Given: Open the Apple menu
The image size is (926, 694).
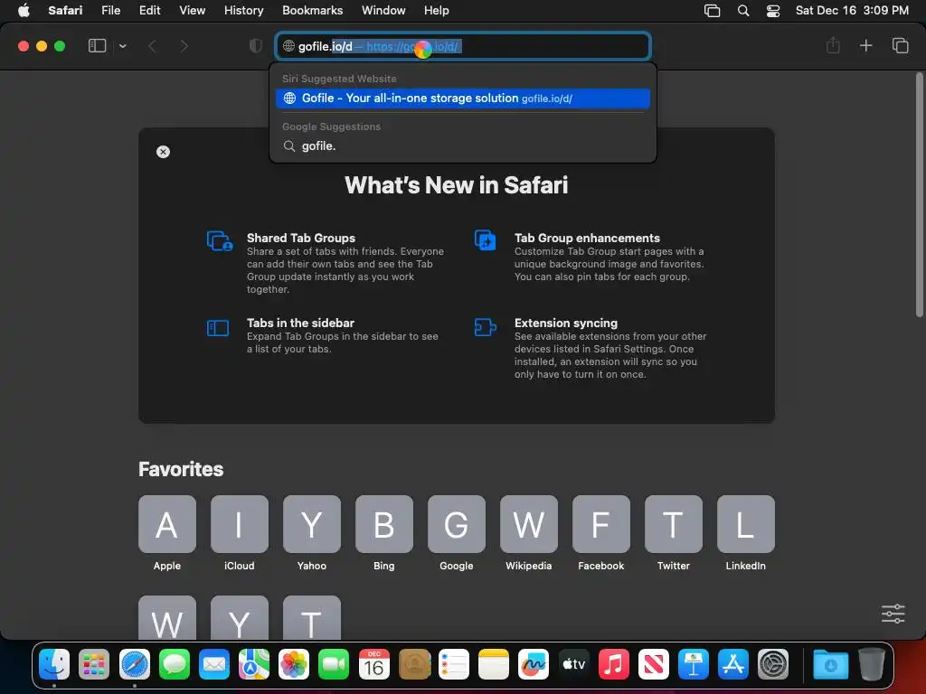Looking at the screenshot, I should (24, 11).
